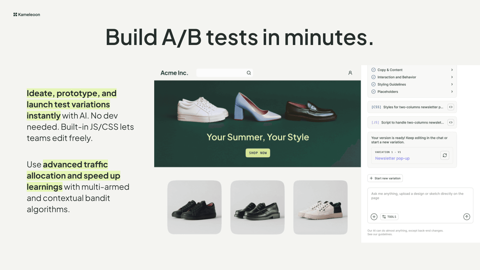Click the search magnifier icon
Viewport: 480px width, 270px height.
(x=249, y=73)
